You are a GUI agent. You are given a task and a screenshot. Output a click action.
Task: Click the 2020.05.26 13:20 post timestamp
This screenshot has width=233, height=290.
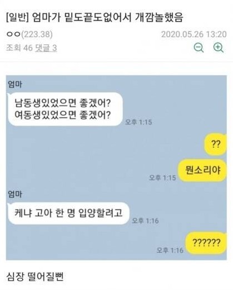point(194,34)
